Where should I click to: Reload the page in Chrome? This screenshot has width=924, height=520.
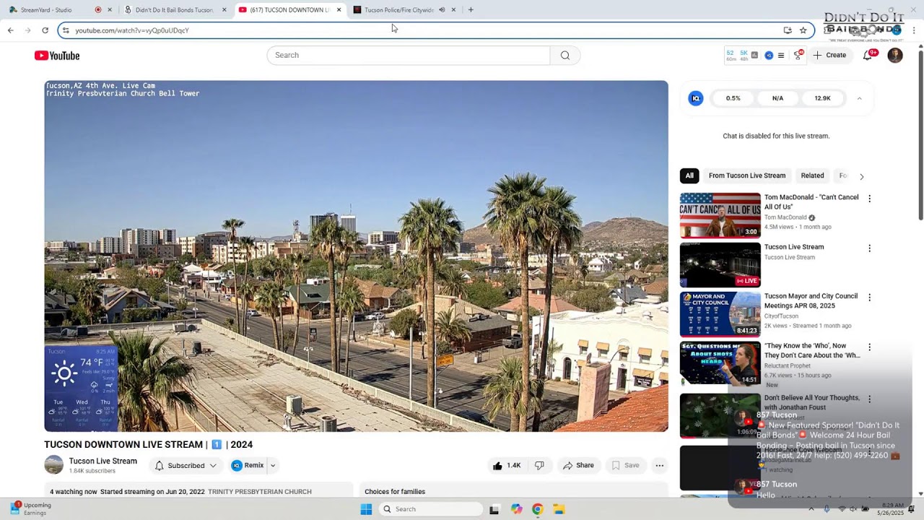(45, 30)
